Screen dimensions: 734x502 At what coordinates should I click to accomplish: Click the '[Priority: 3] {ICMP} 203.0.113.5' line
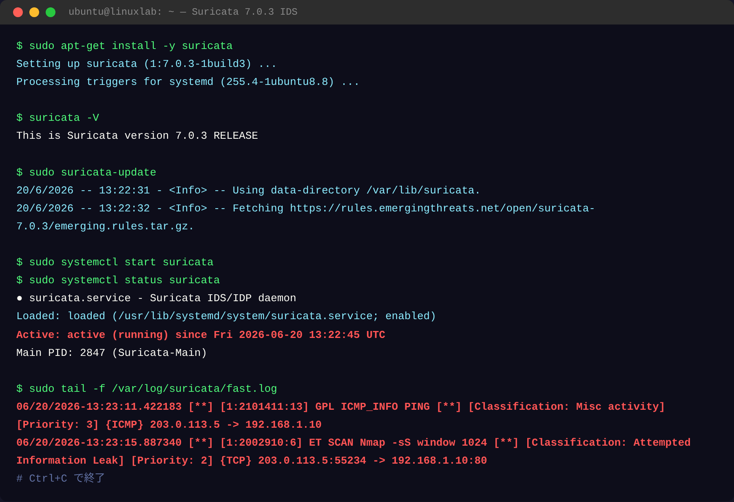coord(169,424)
